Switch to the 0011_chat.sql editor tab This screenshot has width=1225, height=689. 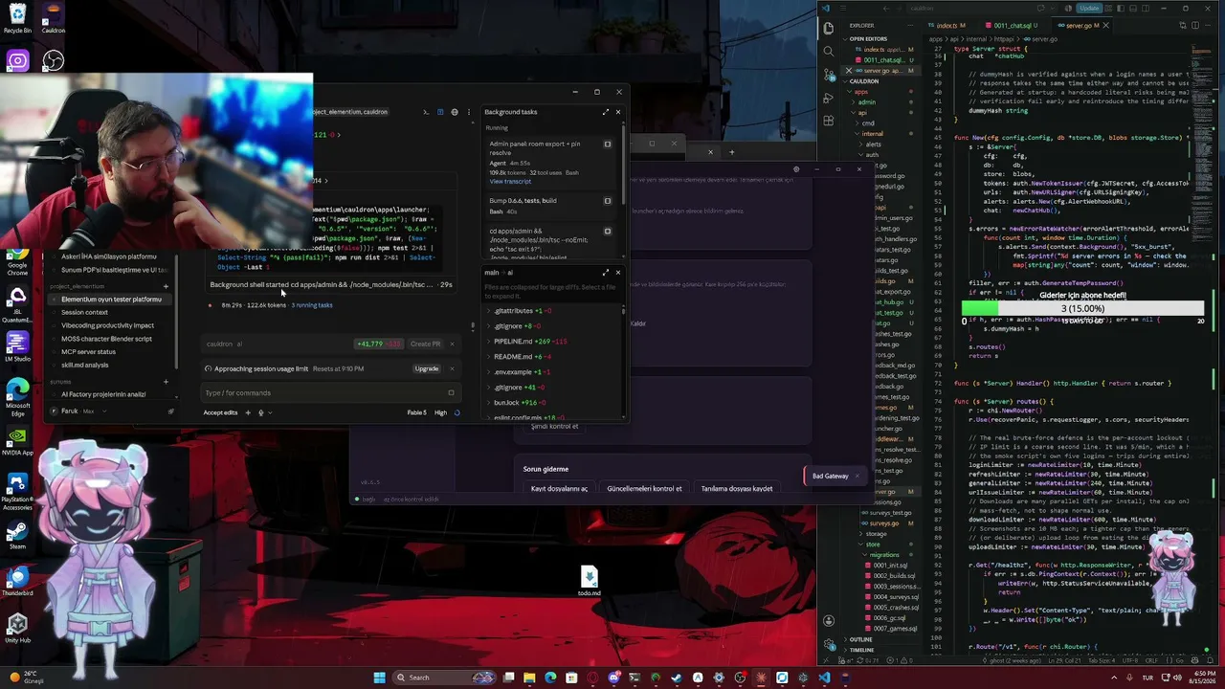click(x=1013, y=26)
